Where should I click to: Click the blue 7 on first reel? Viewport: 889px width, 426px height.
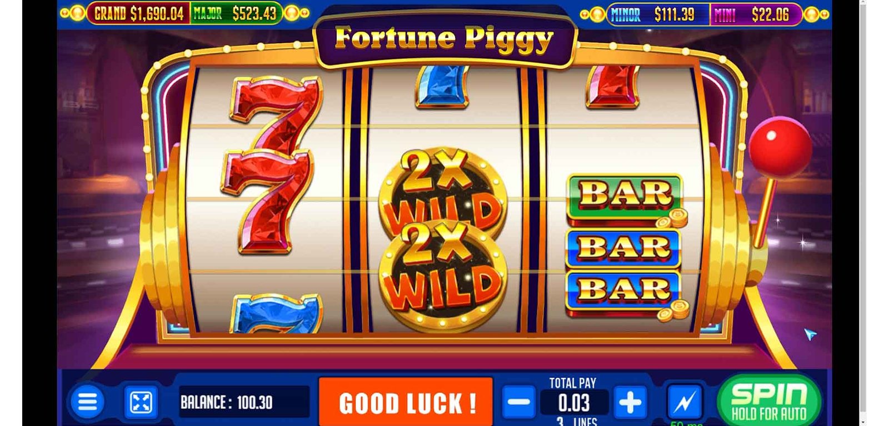276,314
